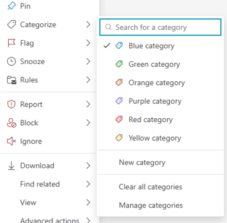
Task: Click the Blue category label text
Action: [x=151, y=46]
